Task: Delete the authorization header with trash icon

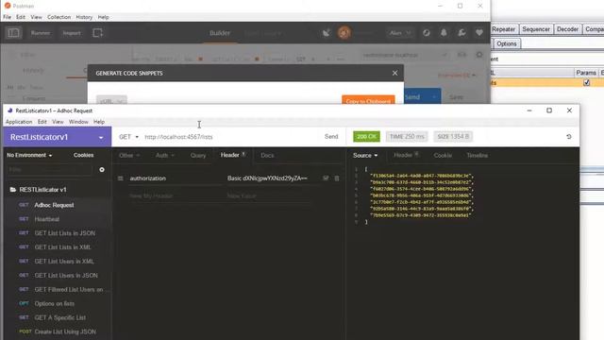Action: pos(337,178)
